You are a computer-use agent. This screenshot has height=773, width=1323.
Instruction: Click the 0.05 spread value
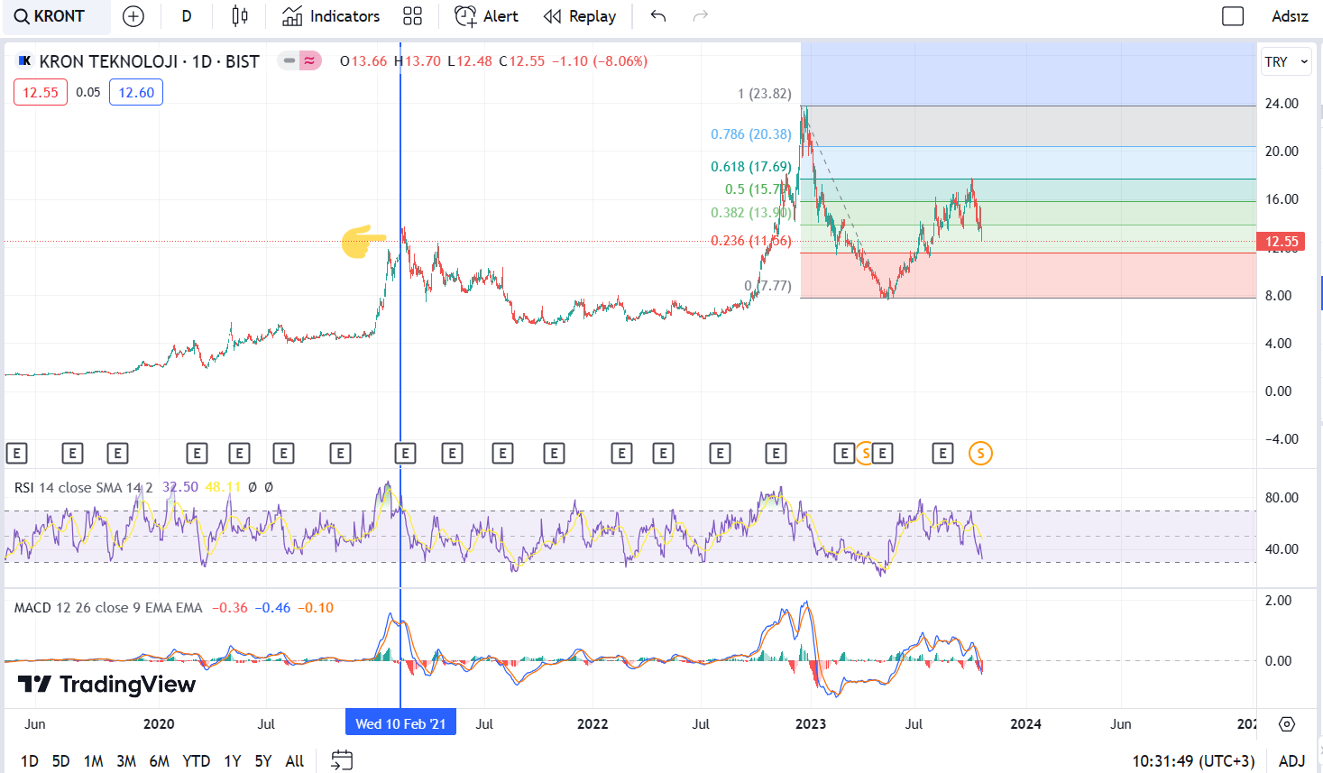[x=88, y=92]
